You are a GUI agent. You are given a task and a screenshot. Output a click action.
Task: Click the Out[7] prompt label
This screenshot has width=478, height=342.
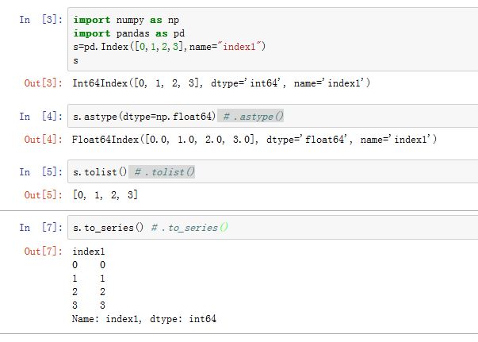(x=40, y=252)
